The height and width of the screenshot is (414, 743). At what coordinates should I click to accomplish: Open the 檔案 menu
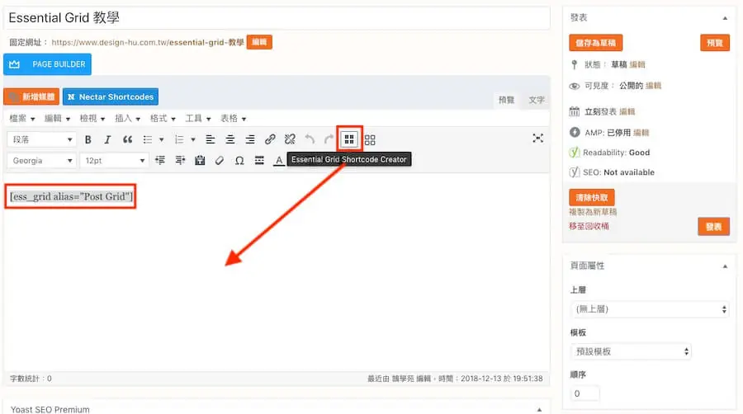[x=22, y=118]
